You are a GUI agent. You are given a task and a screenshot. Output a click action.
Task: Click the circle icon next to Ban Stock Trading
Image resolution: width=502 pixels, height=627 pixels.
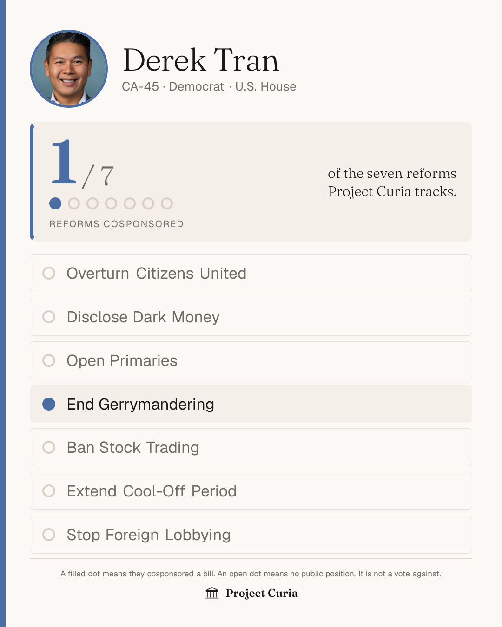[49, 447]
